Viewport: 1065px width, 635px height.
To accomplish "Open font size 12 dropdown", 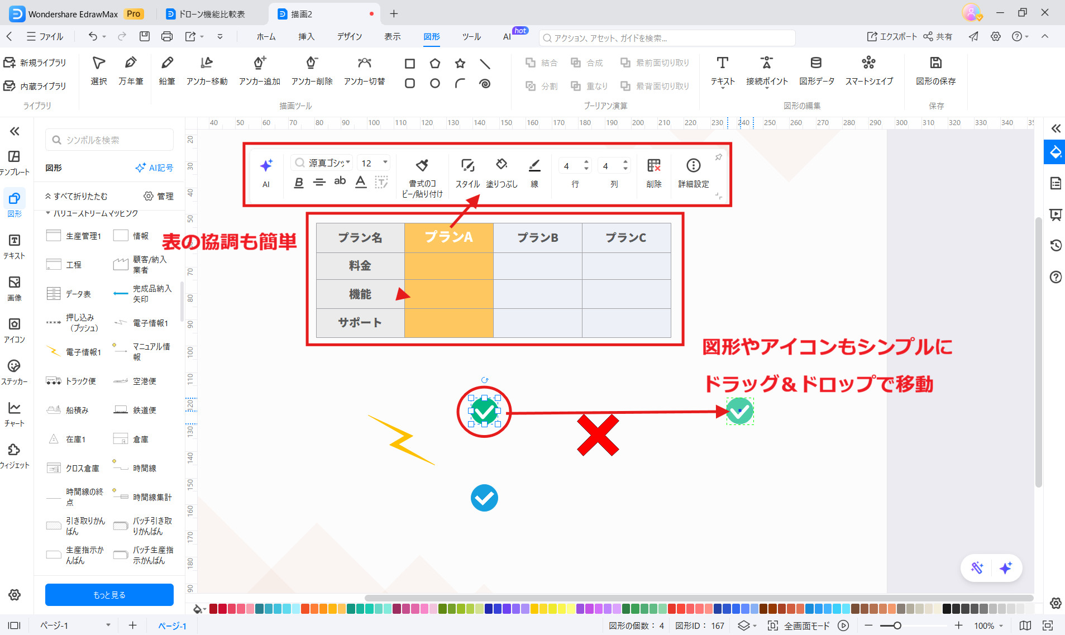I will 385,163.
